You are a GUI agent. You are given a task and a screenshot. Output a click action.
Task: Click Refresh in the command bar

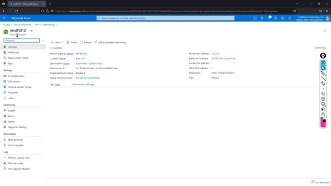point(85,42)
